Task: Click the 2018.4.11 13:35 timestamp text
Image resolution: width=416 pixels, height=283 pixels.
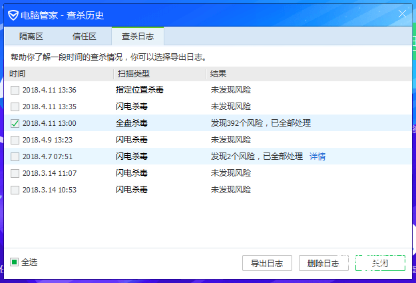Action: 49,107
